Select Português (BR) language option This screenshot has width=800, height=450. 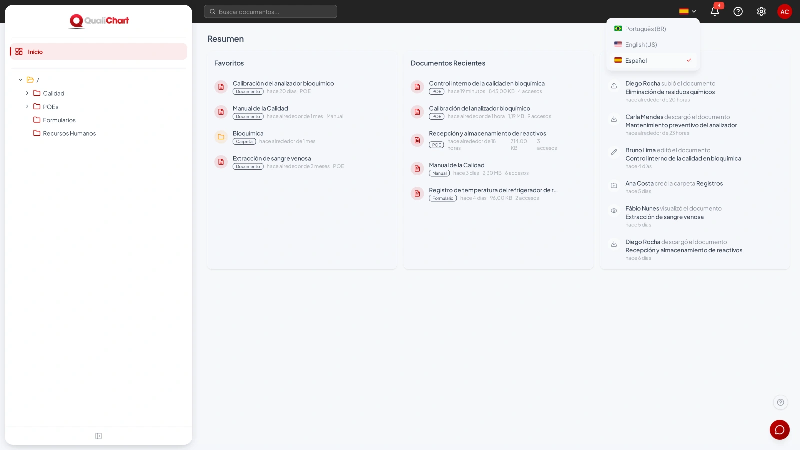[653, 29]
